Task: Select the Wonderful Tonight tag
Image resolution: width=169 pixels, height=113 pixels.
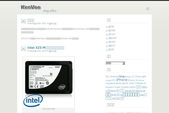Action: pyautogui.click(x=113, y=87)
